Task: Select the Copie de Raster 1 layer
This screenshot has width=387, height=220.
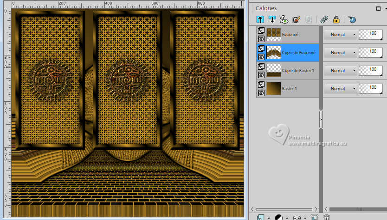Action: [298, 70]
